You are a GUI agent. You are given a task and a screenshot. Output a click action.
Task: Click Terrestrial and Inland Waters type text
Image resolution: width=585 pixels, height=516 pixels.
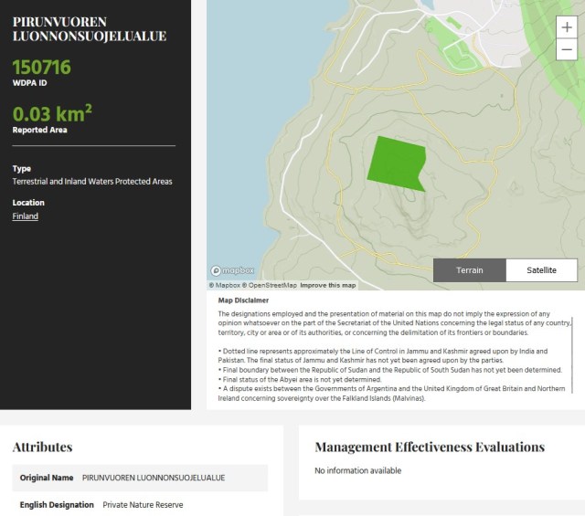pos(92,181)
